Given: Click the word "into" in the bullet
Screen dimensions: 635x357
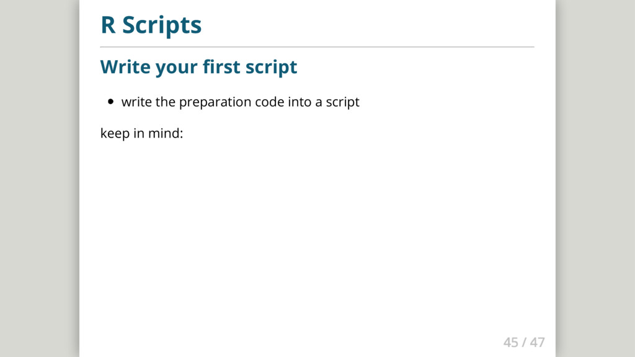Looking at the screenshot, I should click(300, 102).
